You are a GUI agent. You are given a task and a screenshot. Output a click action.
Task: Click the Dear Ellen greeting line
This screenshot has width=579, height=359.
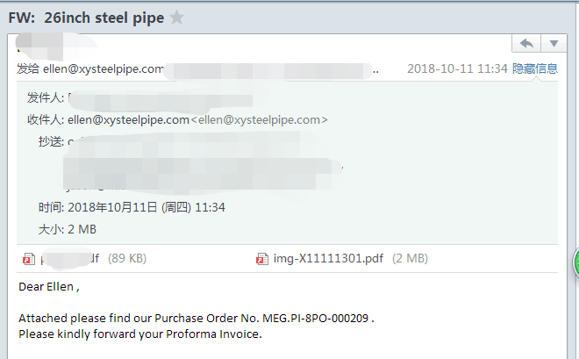tap(49, 287)
